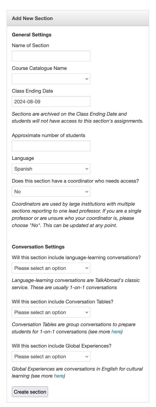Click the Name of Section text field
Viewport: 156px width, 407px height.
click(x=51, y=56)
